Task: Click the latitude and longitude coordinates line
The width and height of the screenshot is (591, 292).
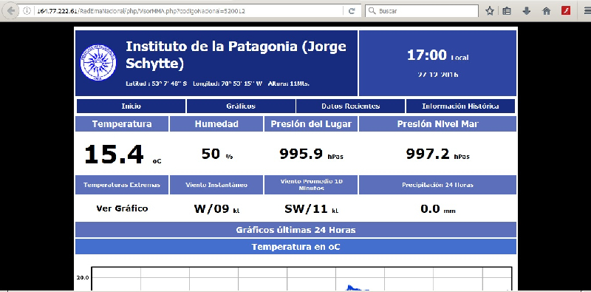Action: (217, 84)
